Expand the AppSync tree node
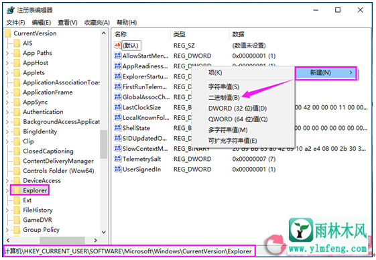Screen dimensions: 376x260 click(7, 102)
